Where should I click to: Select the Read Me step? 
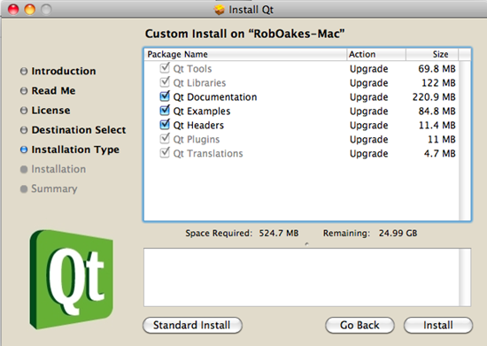[48, 90]
